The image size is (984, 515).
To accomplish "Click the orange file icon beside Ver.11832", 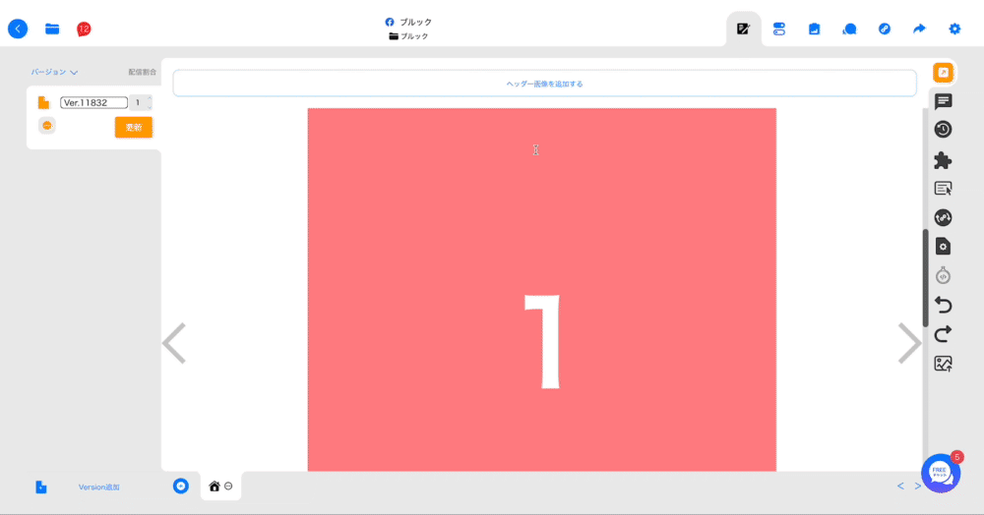I will [43, 103].
